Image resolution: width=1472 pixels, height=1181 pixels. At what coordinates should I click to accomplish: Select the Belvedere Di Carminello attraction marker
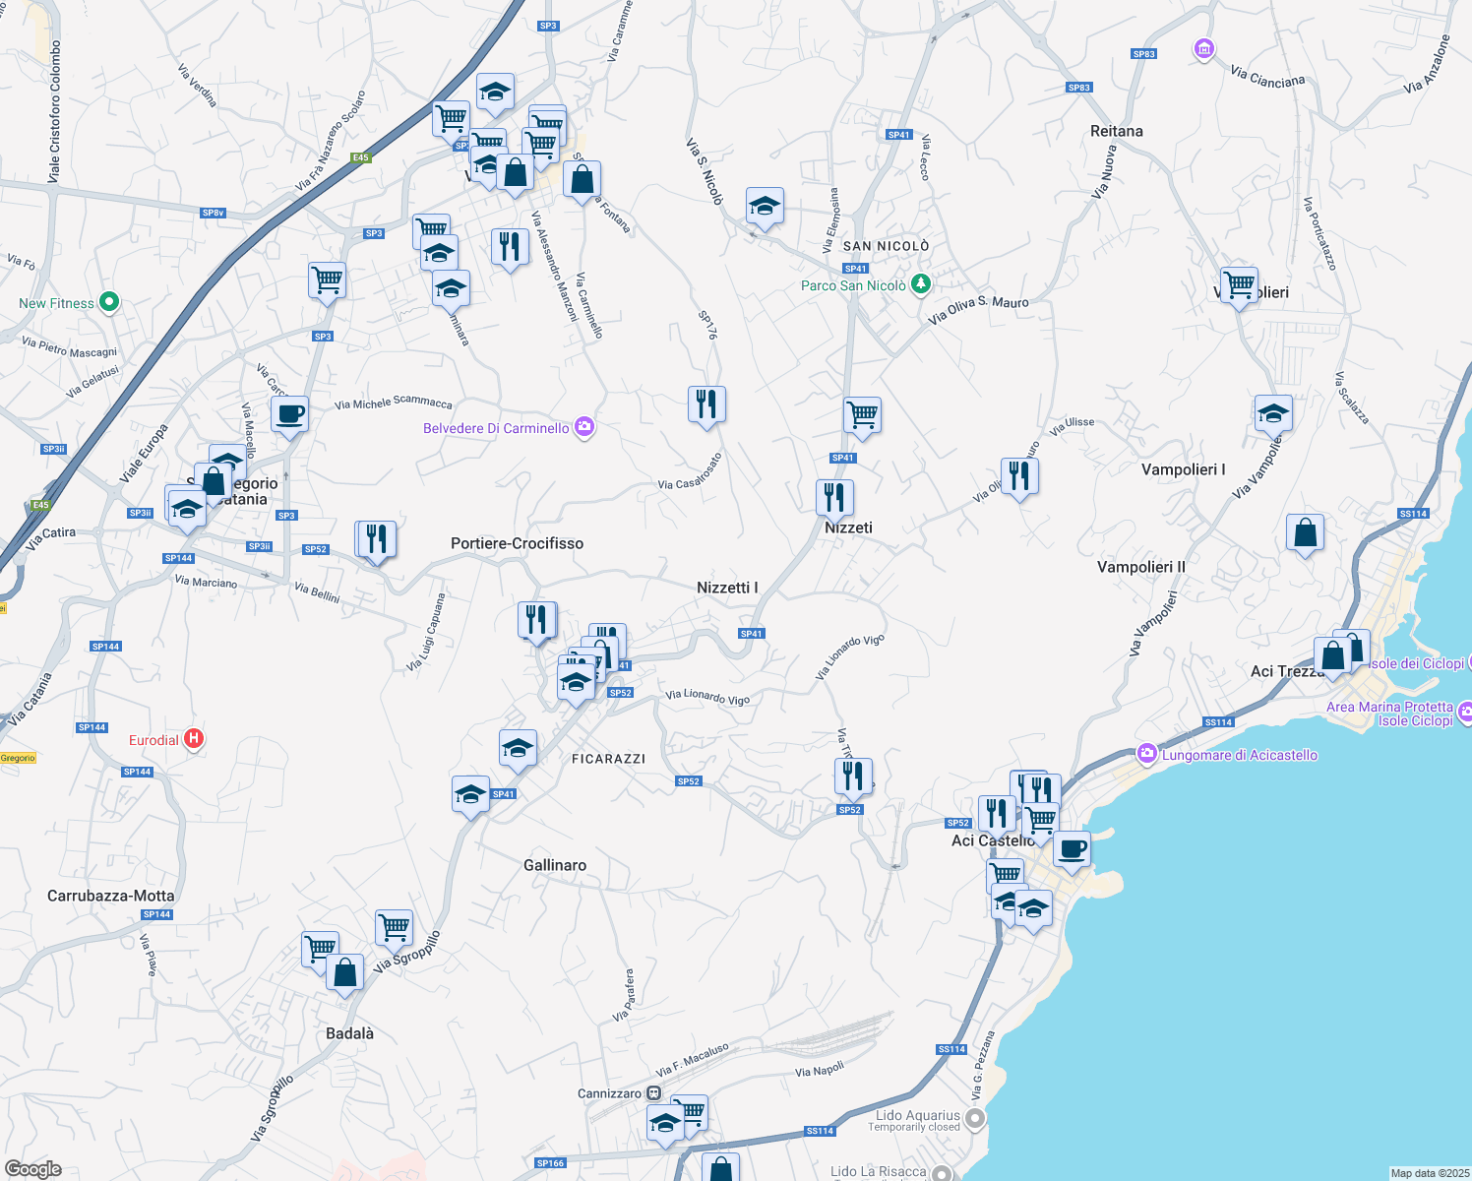click(x=583, y=425)
